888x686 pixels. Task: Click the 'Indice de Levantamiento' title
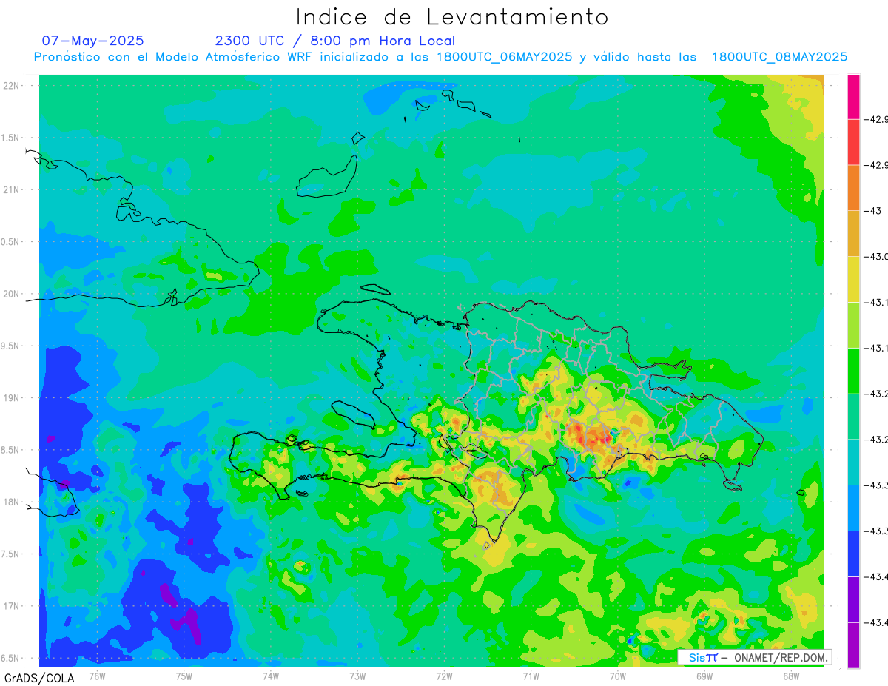tap(452, 17)
